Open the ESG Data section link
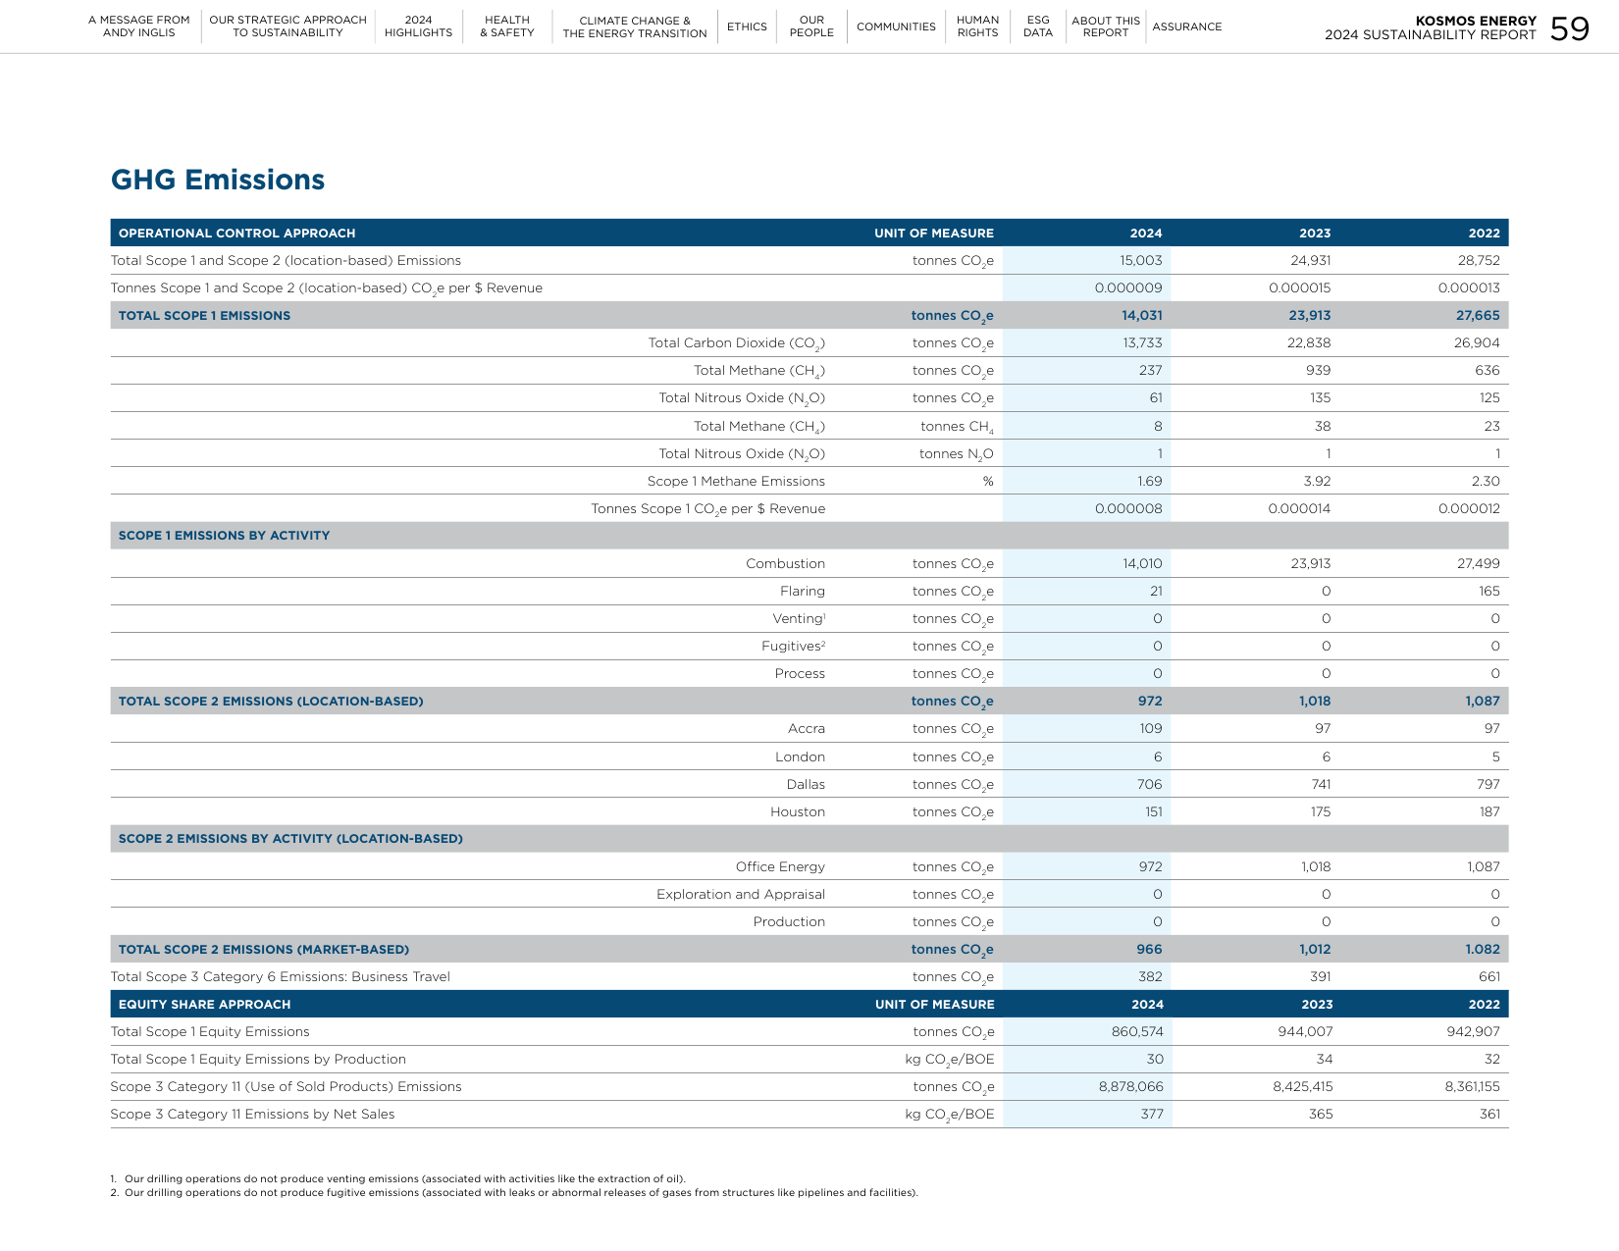 coord(1038,26)
